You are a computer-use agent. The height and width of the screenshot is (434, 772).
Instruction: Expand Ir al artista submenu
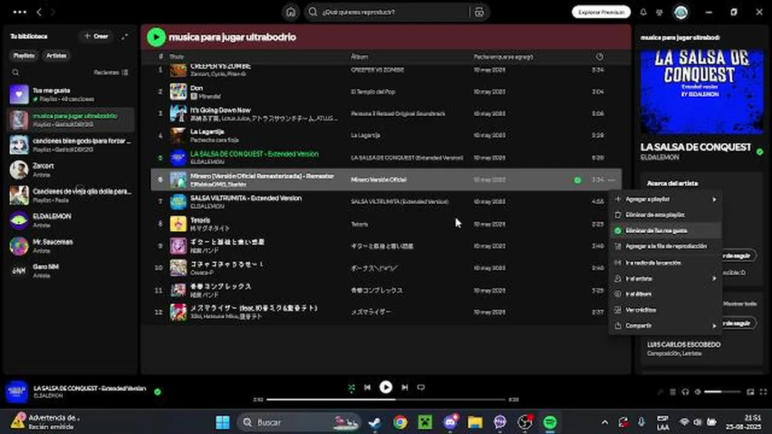(665, 278)
